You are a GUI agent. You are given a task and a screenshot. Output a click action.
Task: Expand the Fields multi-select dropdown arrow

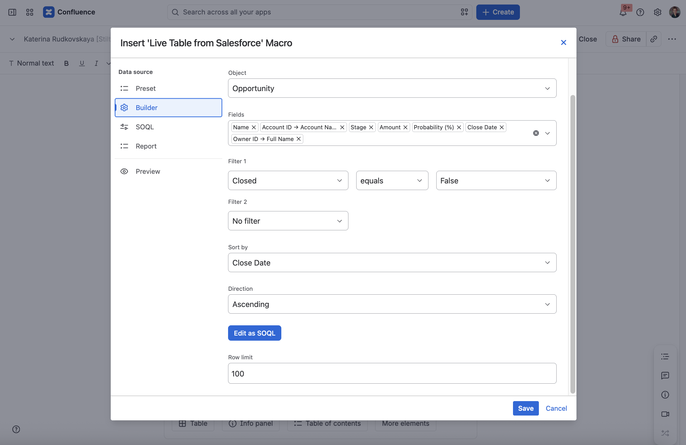[548, 133]
